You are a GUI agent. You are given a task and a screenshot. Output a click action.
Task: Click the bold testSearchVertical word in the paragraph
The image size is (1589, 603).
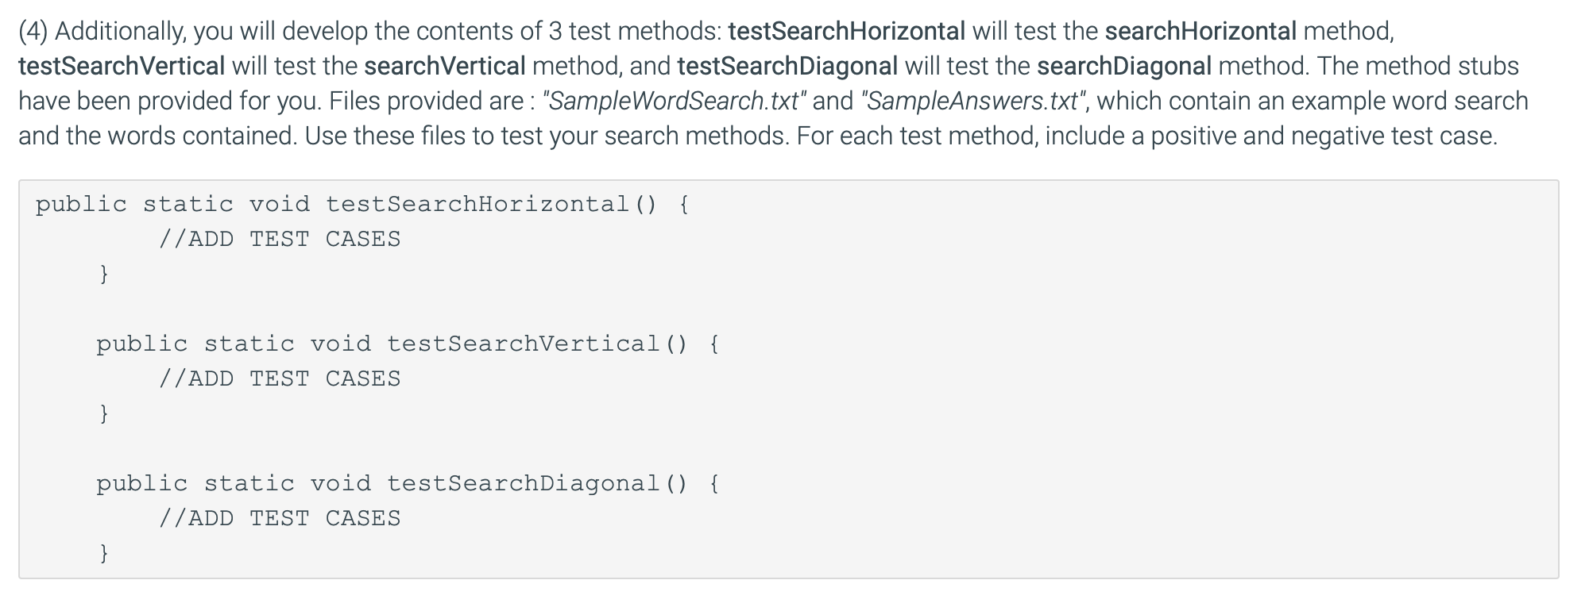[122, 66]
